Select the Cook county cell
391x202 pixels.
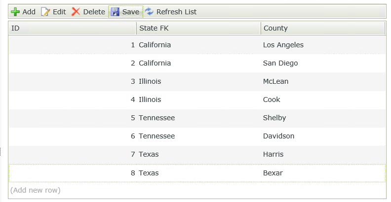pyautogui.click(x=272, y=100)
